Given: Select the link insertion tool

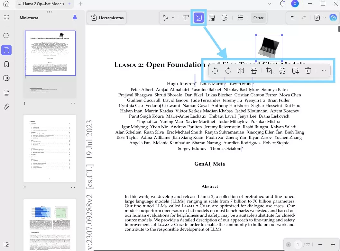Looking at the screenshot, I should click(212, 18).
